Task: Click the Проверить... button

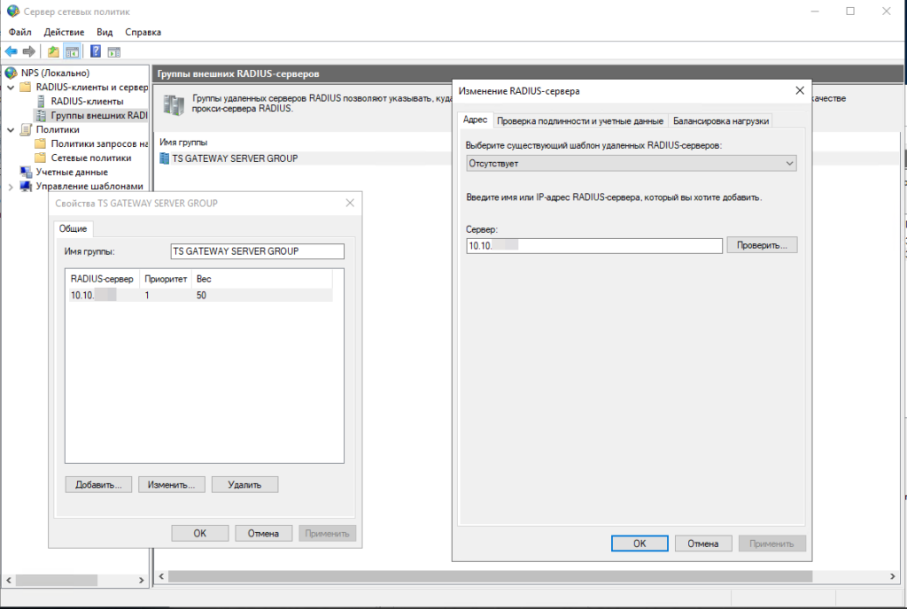Action: pyautogui.click(x=762, y=245)
